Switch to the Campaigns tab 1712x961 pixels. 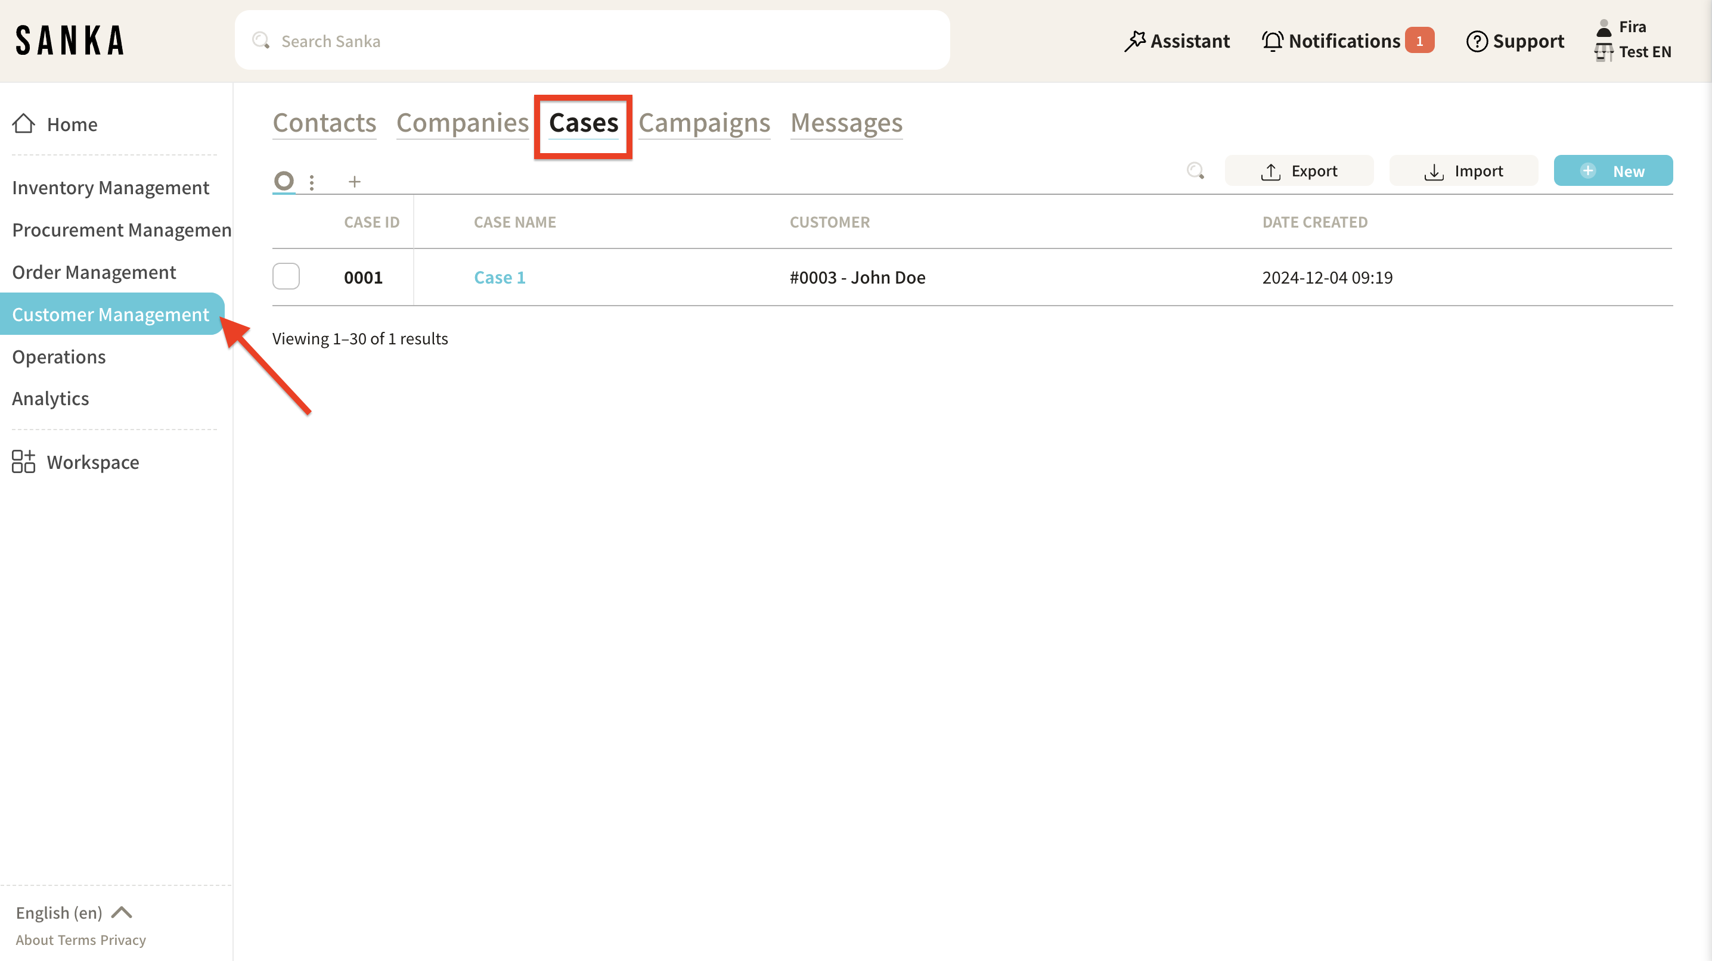704,123
